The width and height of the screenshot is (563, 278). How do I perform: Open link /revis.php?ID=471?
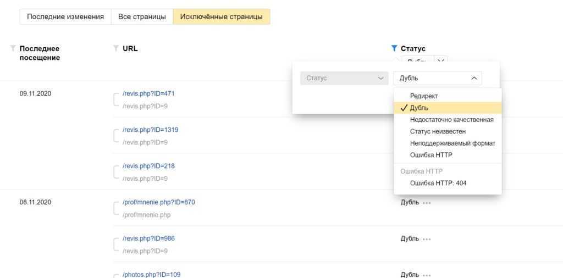[148, 93]
